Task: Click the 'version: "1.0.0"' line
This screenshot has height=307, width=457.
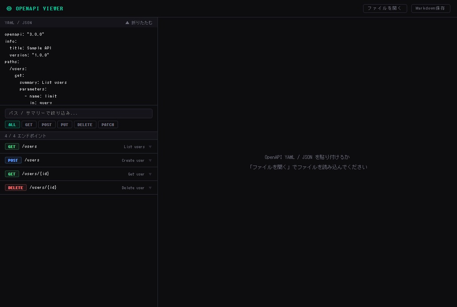Action: click(29, 55)
